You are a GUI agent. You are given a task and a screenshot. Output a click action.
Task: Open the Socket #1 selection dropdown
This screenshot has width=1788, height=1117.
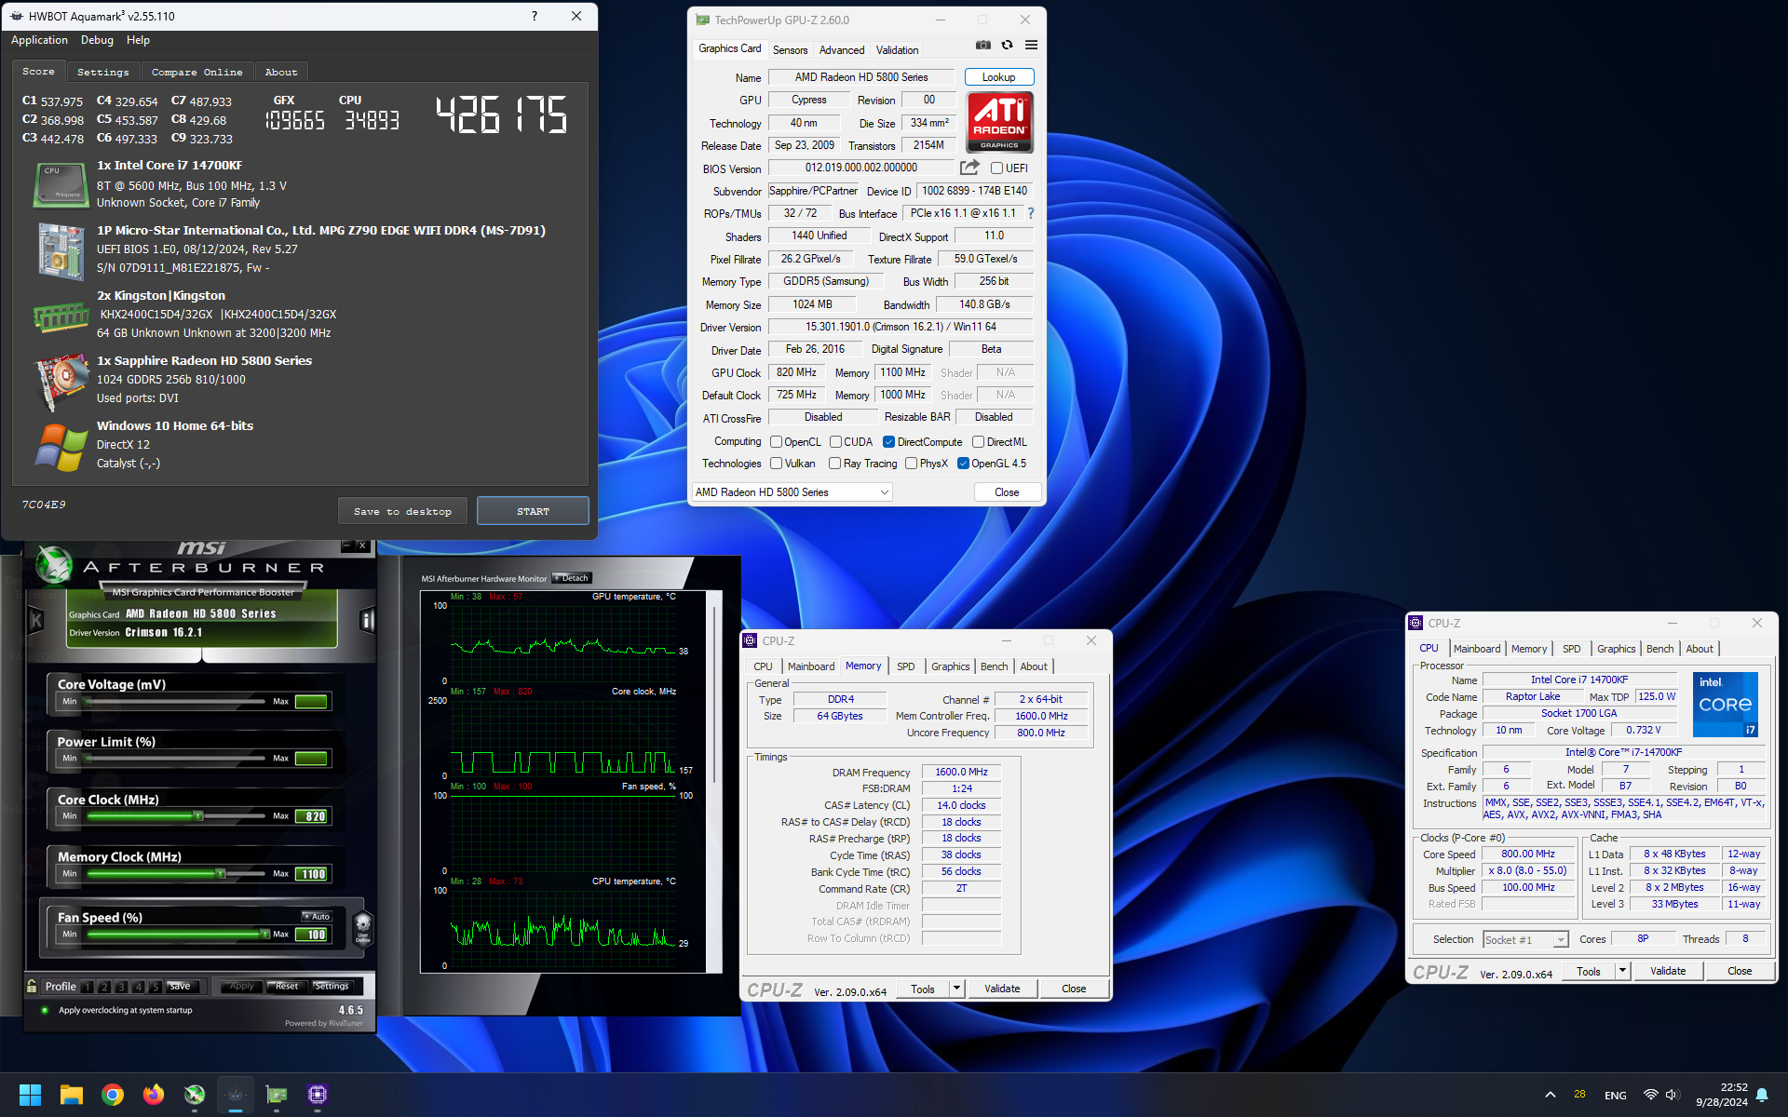(x=1525, y=940)
